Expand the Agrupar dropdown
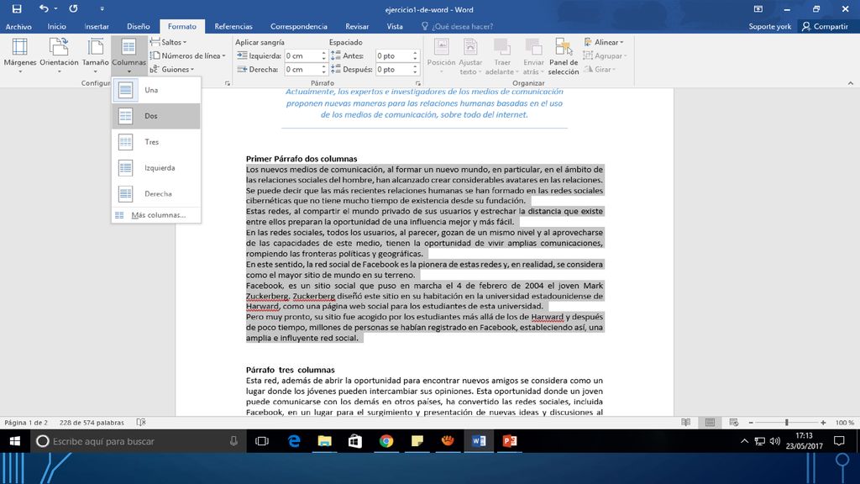The image size is (860, 484). pos(606,56)
